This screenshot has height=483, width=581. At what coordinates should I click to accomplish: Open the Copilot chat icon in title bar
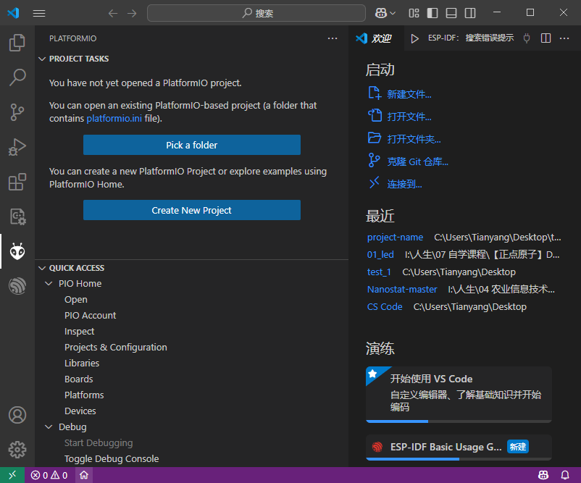pyautogui.click(x=381, y=13)
